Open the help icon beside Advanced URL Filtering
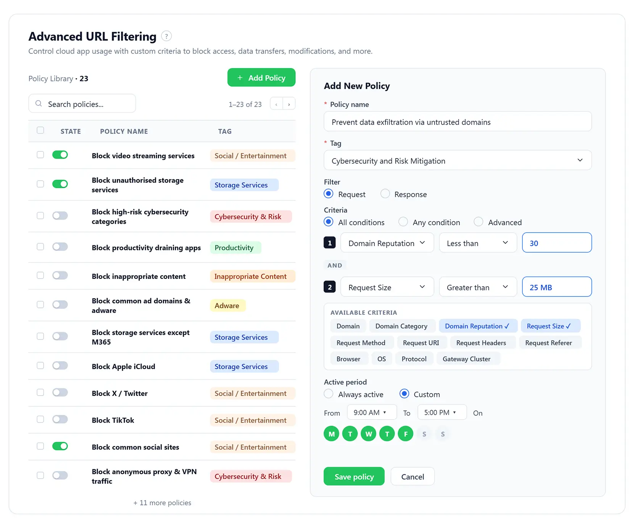 [166, 36]
